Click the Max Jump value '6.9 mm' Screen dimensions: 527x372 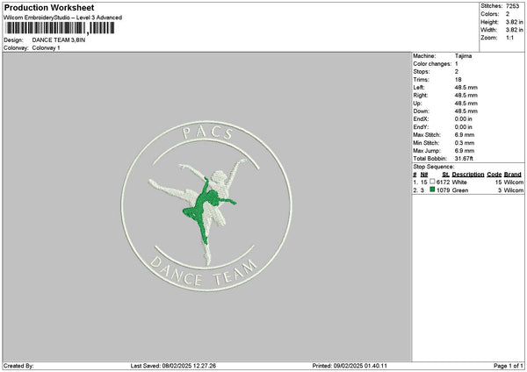click(x=465, y=151)
